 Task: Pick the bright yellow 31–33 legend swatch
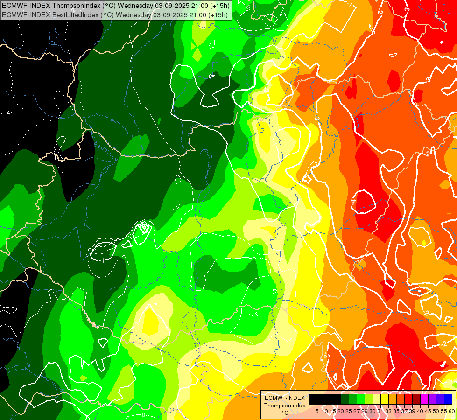pos(385,399)
